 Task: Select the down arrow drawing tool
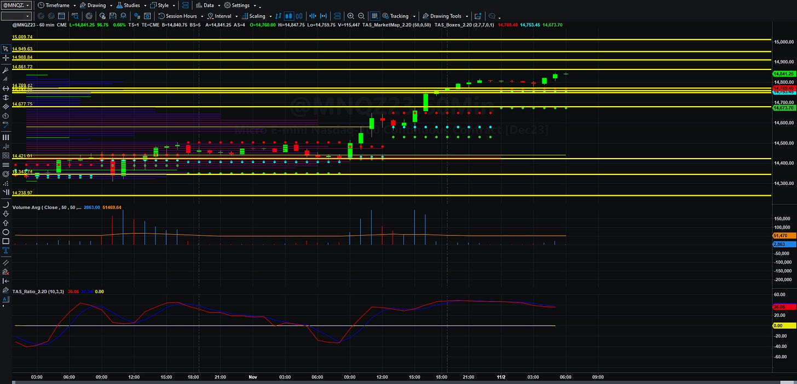coord(5,214)
